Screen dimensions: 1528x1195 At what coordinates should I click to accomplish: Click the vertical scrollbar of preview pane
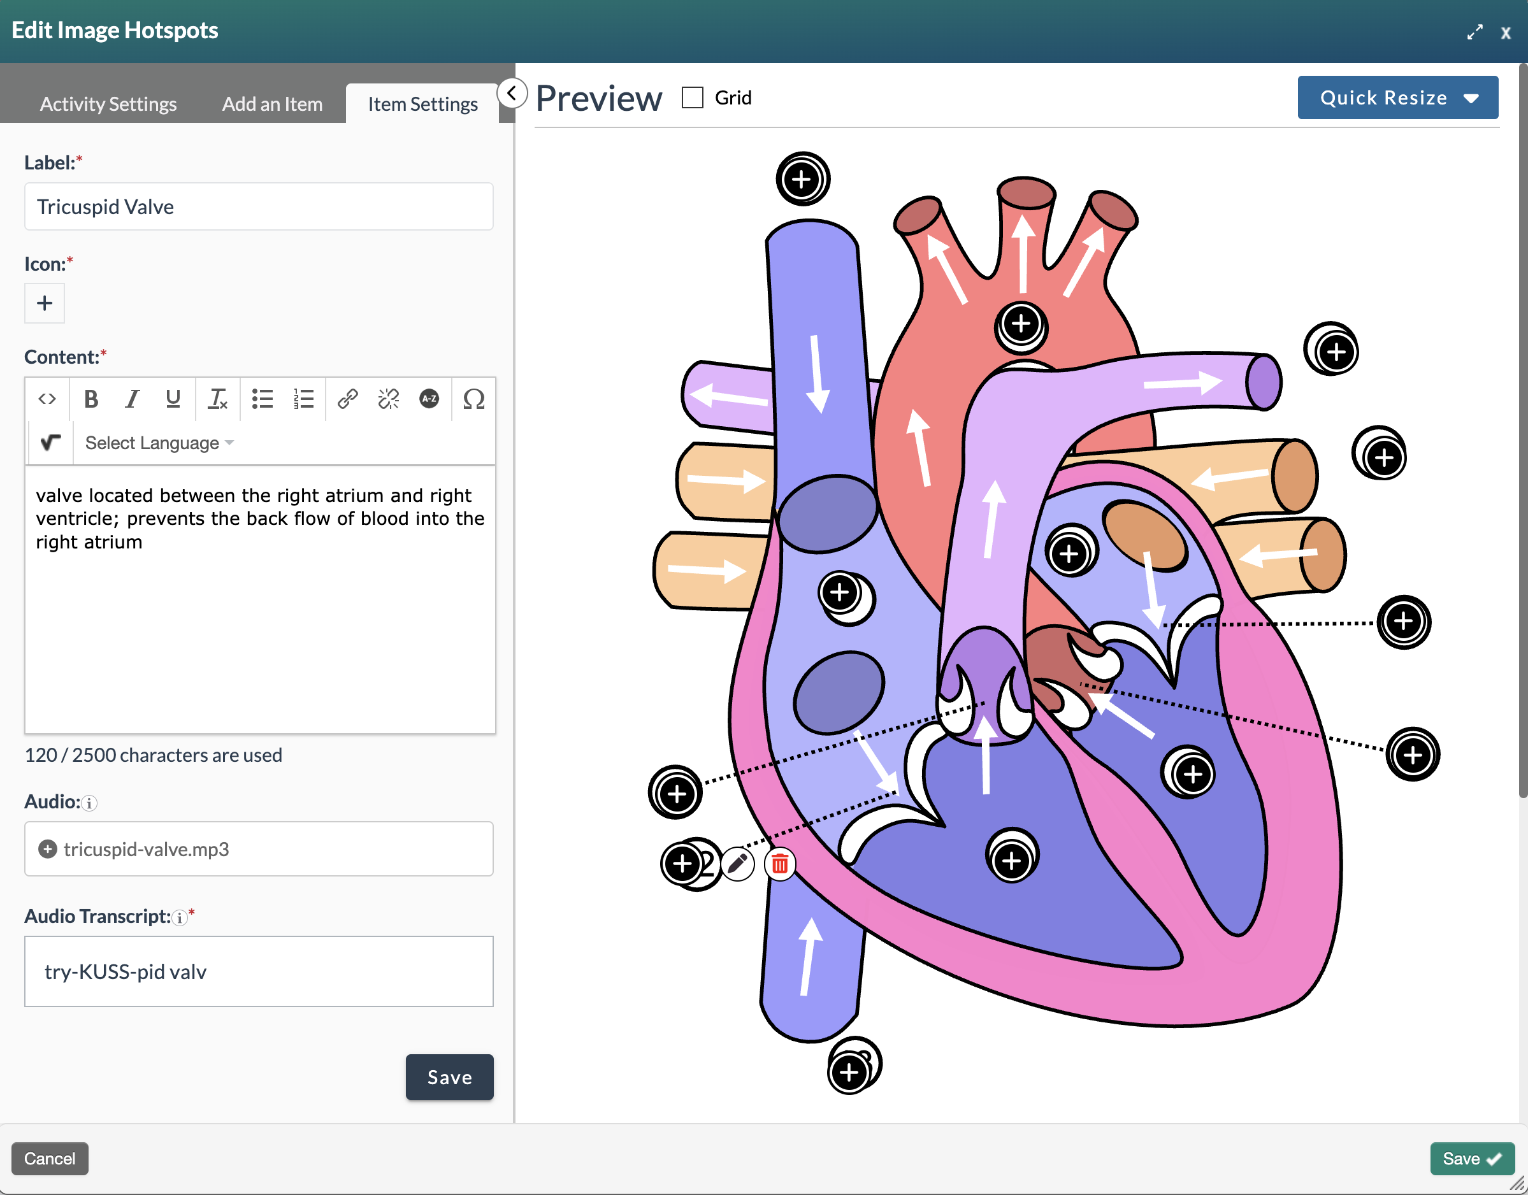click(x=1522, y=430)
